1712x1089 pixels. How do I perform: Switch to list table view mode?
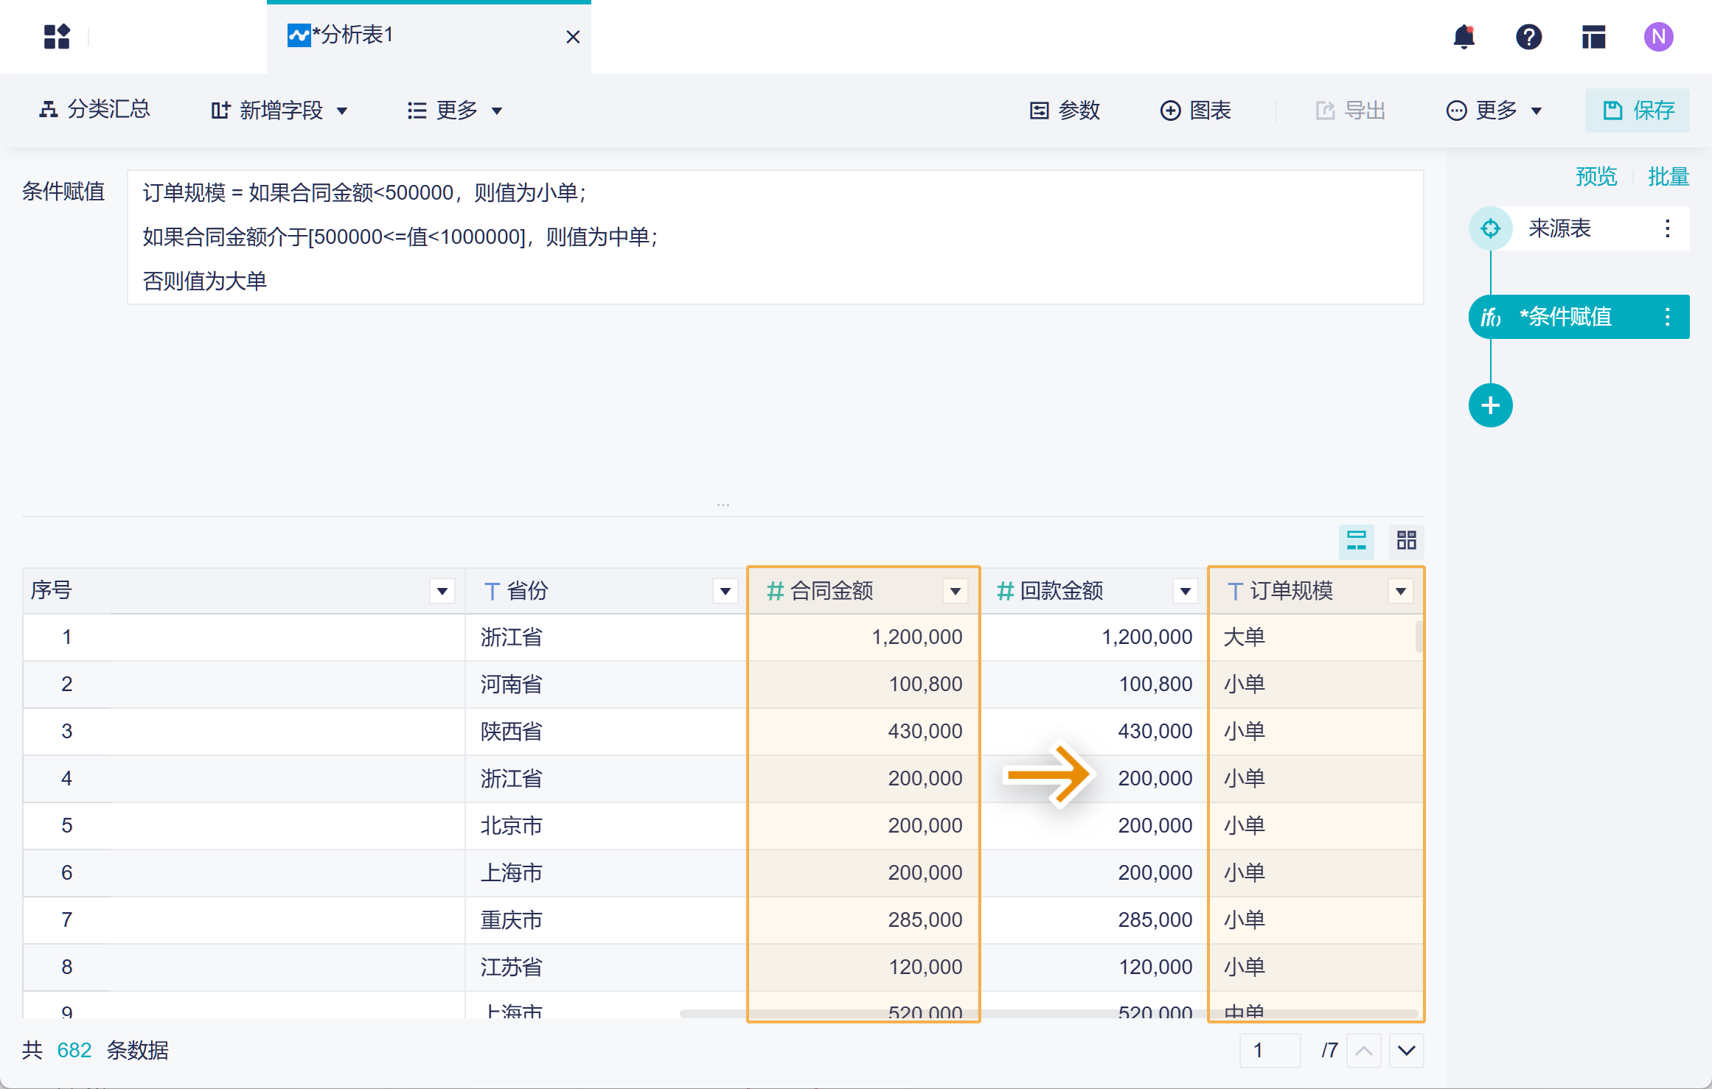(x=1356, y=541)
